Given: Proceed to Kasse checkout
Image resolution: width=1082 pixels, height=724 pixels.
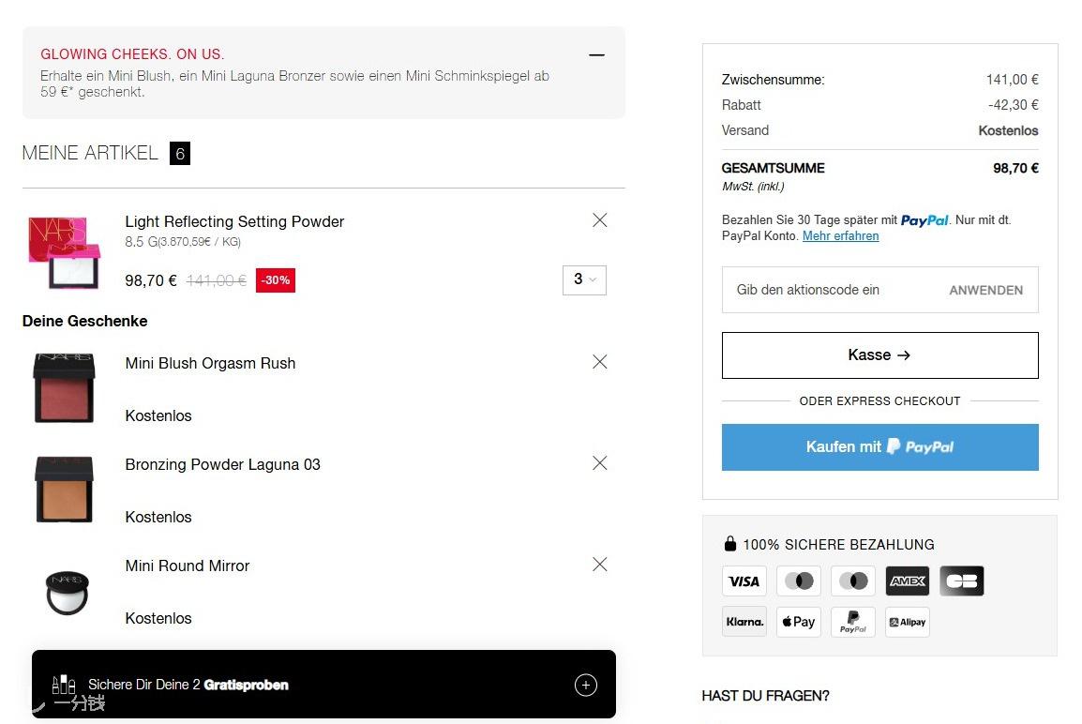Looking at the screenshot, I should point(879,355).
